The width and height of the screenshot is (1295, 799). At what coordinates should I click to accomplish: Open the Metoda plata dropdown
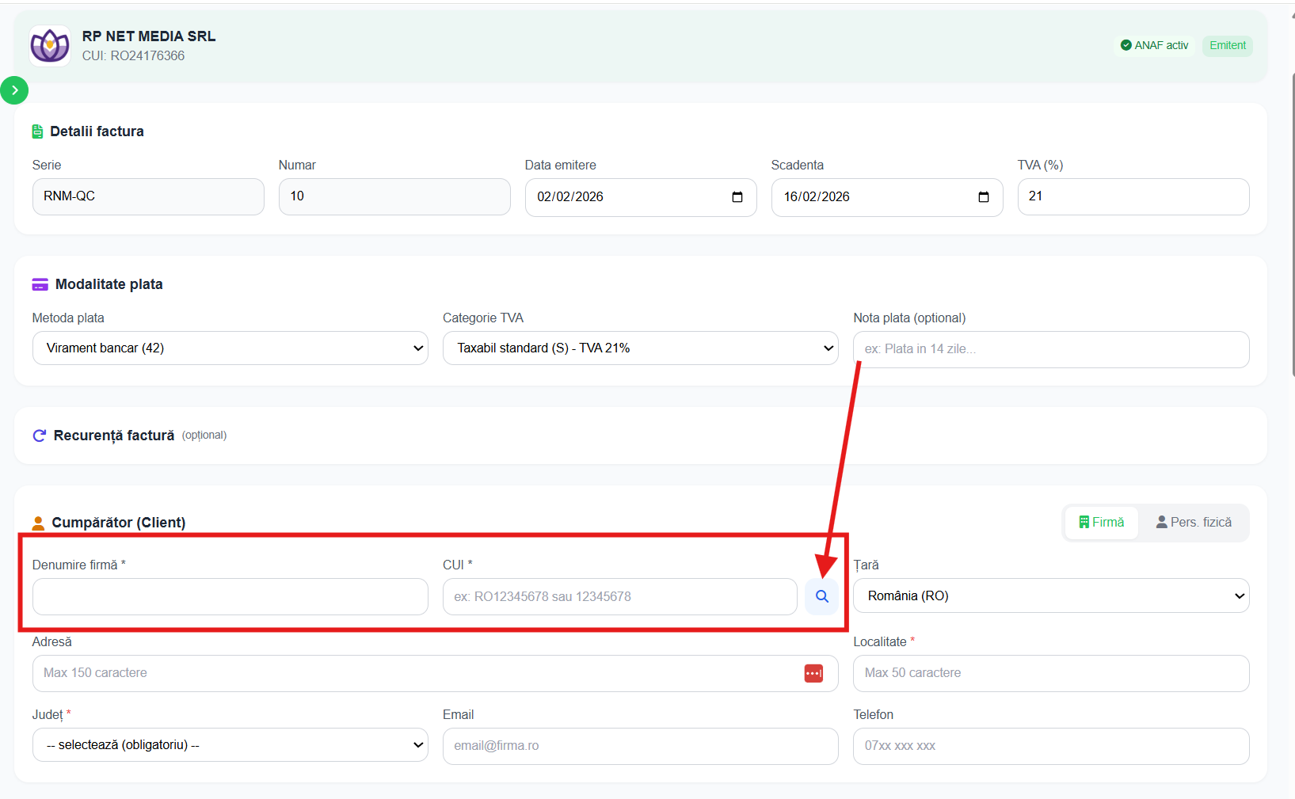[x=230, y=348]
